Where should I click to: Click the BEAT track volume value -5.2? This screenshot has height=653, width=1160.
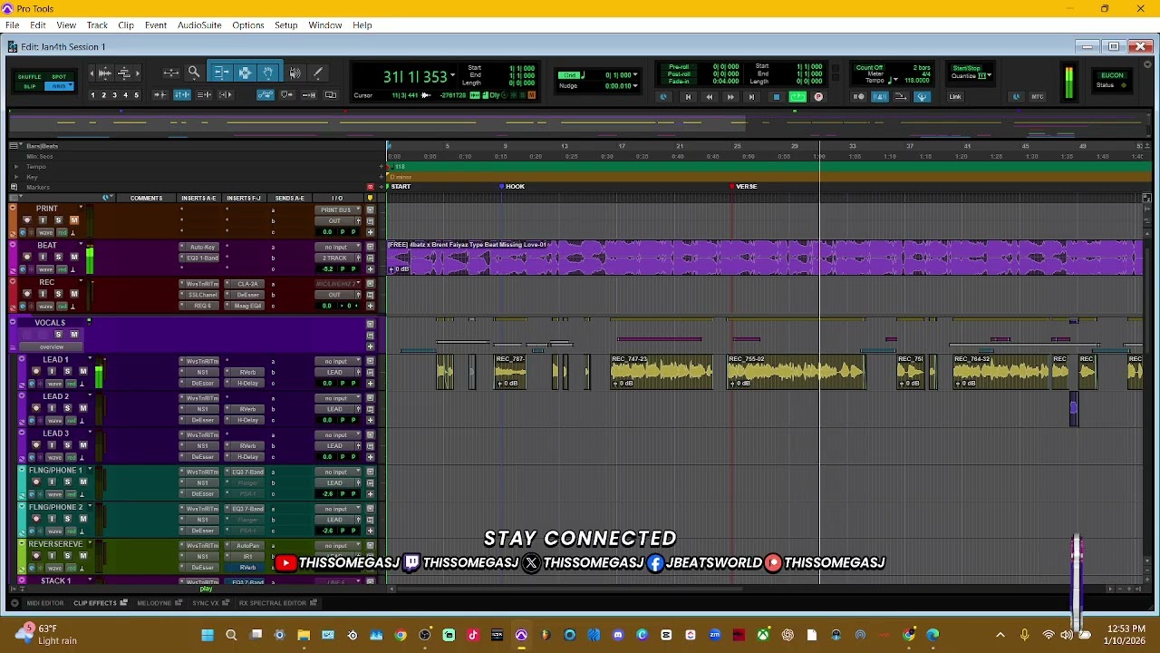coord(327,269)
